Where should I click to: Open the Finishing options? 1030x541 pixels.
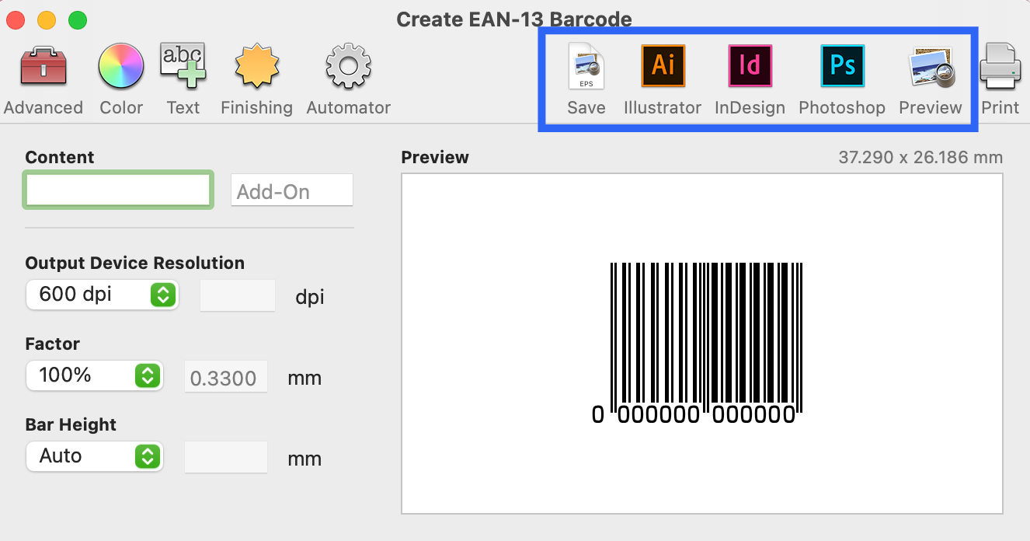(x=256, y=80)
